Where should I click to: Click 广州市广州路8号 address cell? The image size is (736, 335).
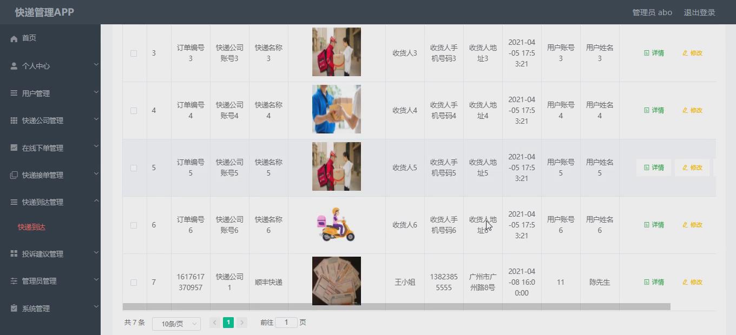point(483,282)
